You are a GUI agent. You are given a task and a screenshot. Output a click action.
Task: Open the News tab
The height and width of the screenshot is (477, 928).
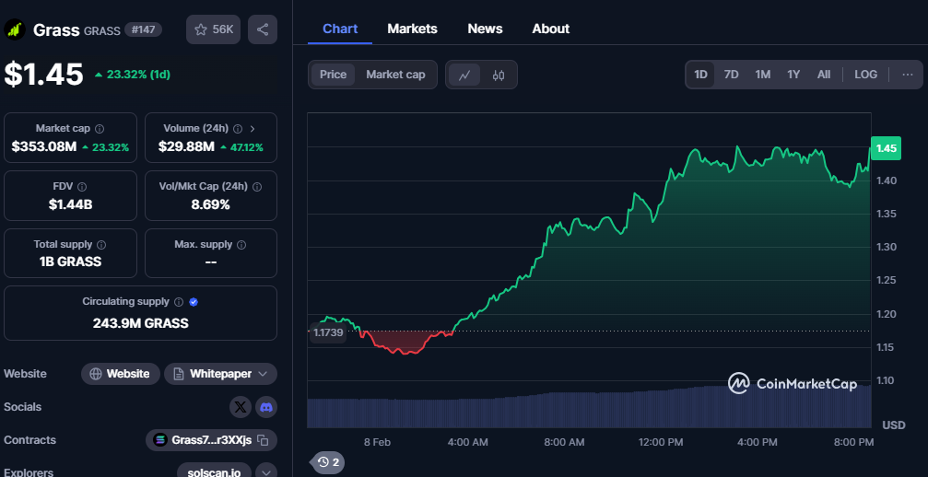click(485, 29)
